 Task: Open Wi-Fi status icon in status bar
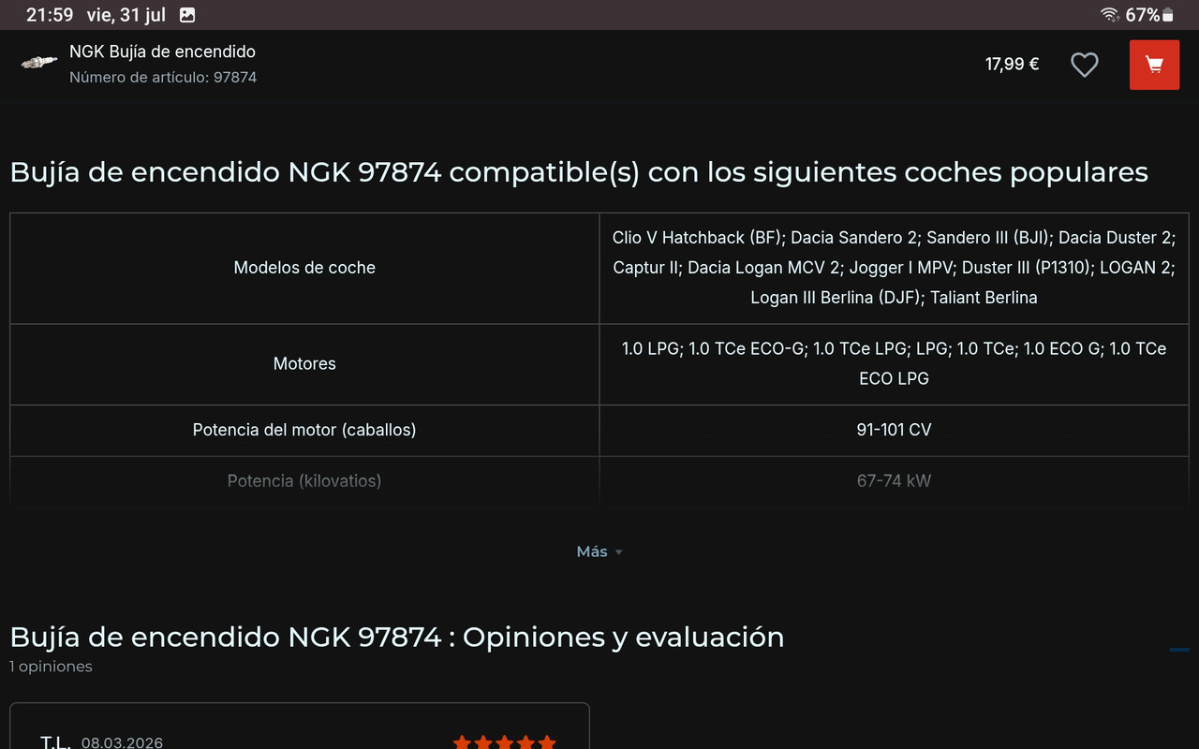(x=1110, y=15)
